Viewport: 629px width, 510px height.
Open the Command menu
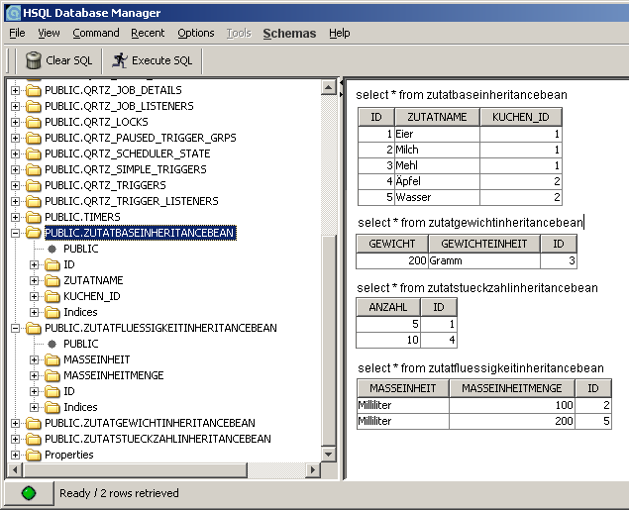coord(96,33)
